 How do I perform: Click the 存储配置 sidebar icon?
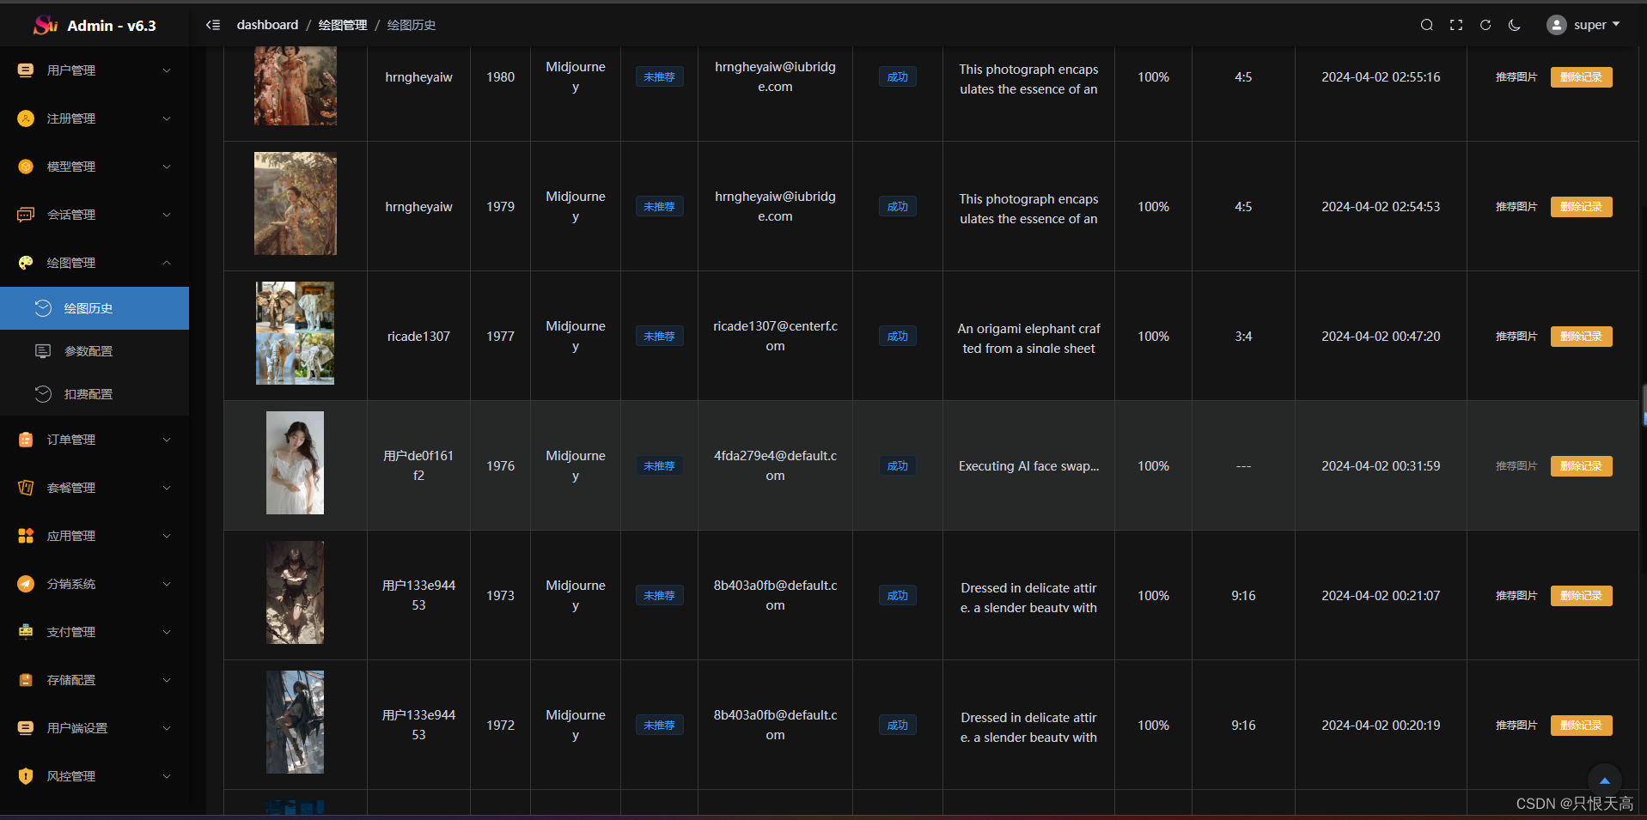[26, 680]
